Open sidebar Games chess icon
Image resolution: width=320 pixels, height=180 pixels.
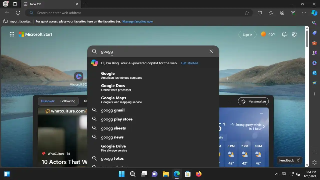(x=314, y=53)
